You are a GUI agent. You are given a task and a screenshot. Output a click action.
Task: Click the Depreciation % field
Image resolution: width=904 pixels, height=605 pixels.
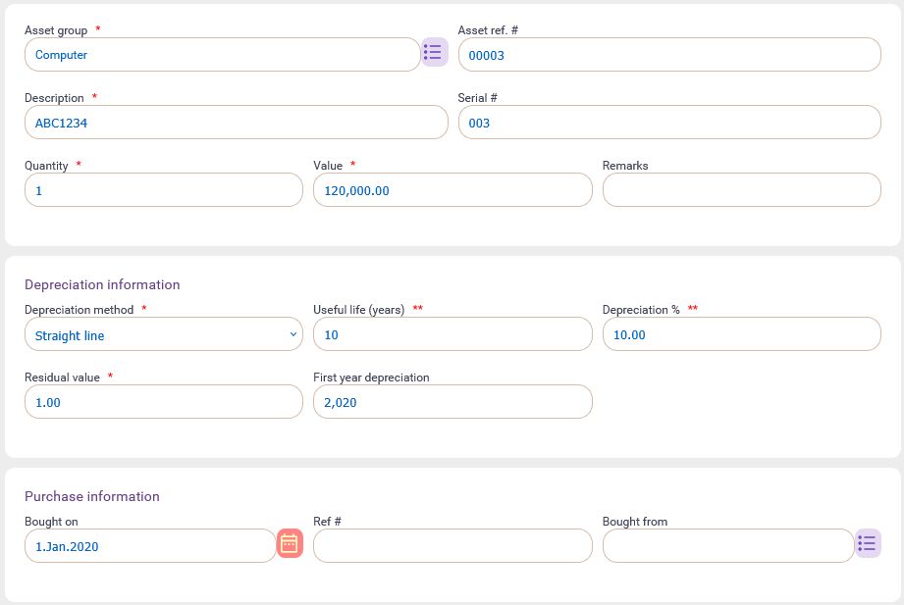pos(741,334)
